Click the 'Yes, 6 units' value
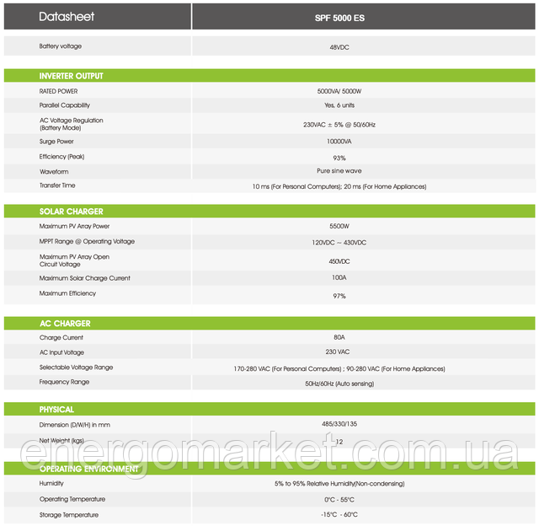 (339, 105)
